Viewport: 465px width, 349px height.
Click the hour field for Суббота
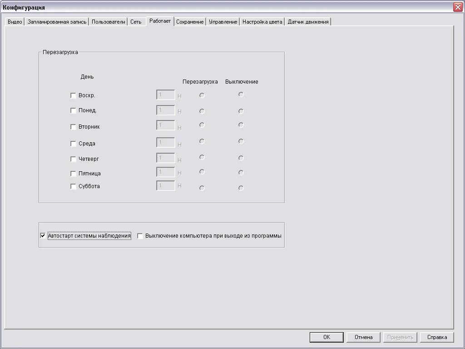click(x=165, y=185)
